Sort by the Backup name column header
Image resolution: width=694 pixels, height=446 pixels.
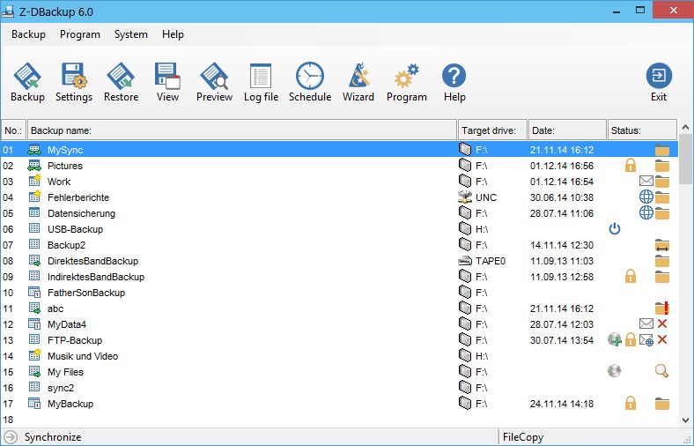click(242, 130)
